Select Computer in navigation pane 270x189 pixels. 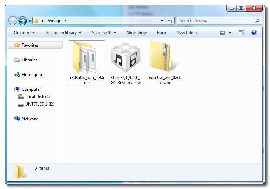(x=31, y=89)
